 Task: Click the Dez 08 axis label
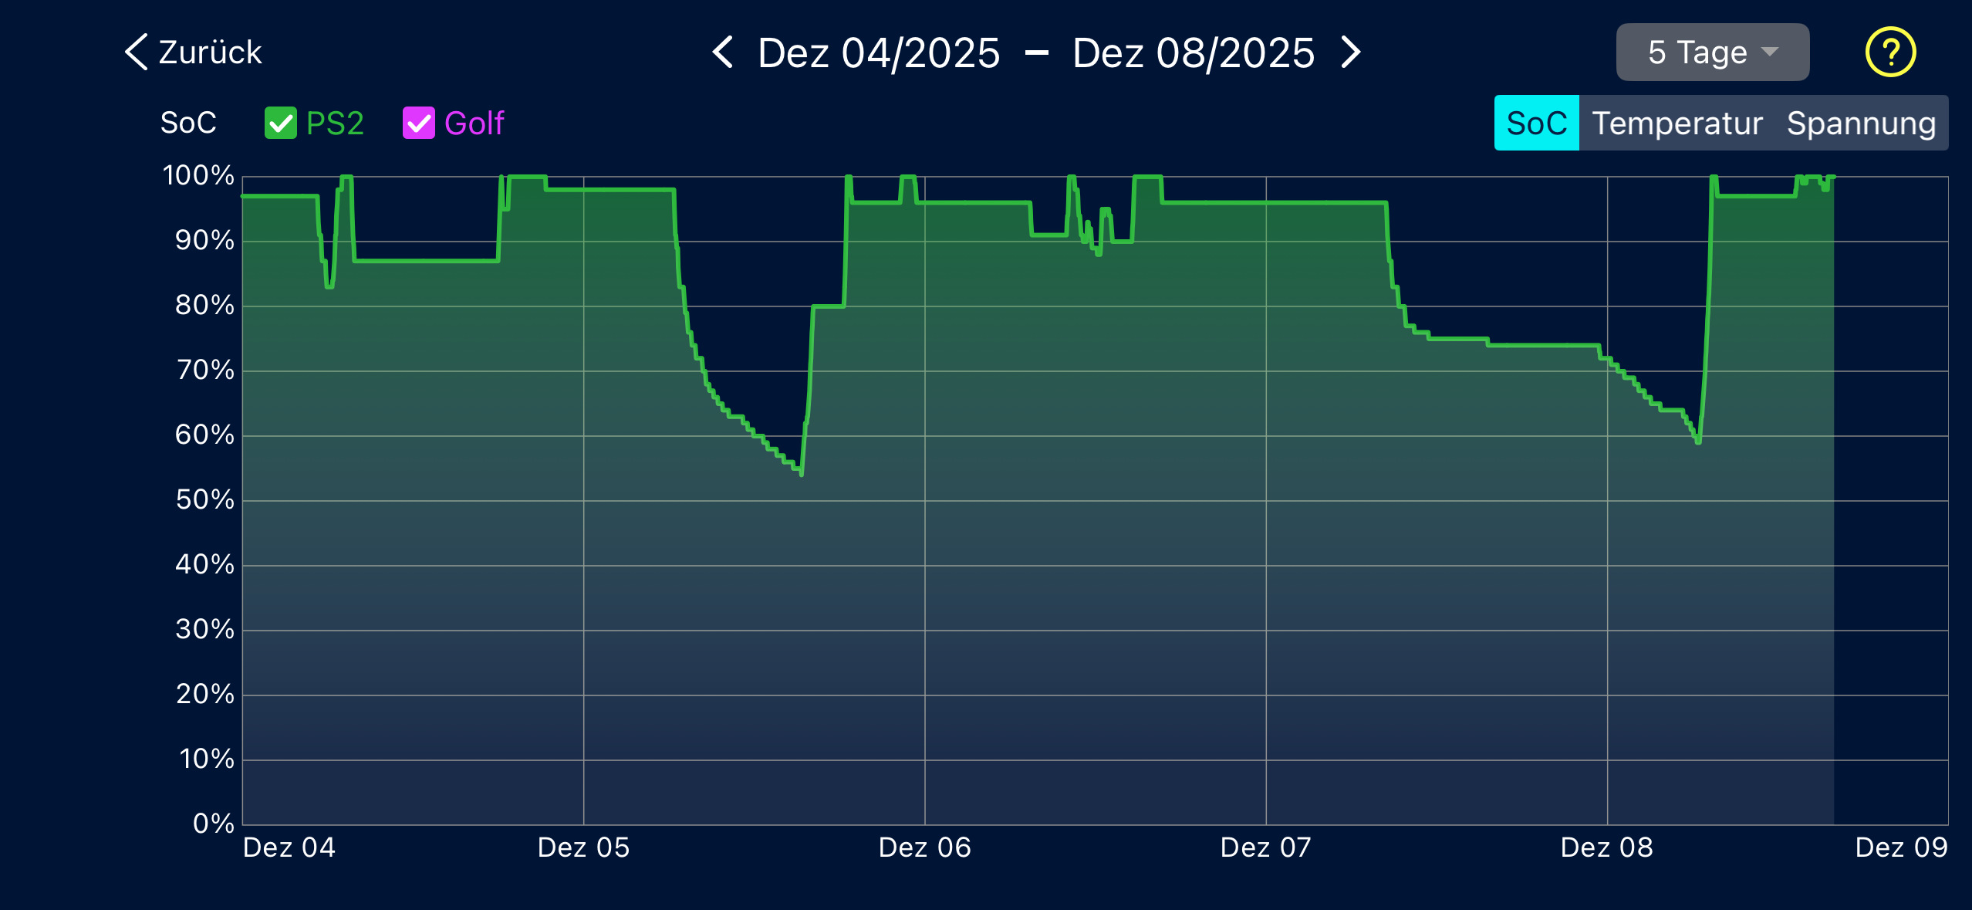1606,847
